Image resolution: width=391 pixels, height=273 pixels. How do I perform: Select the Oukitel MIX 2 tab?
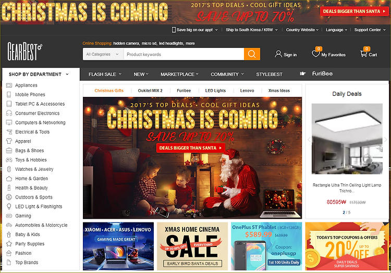click(150, 91)
